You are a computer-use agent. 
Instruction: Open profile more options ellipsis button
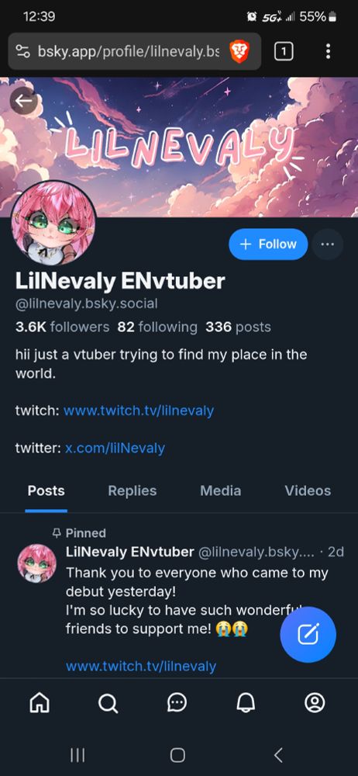point(327,244)
